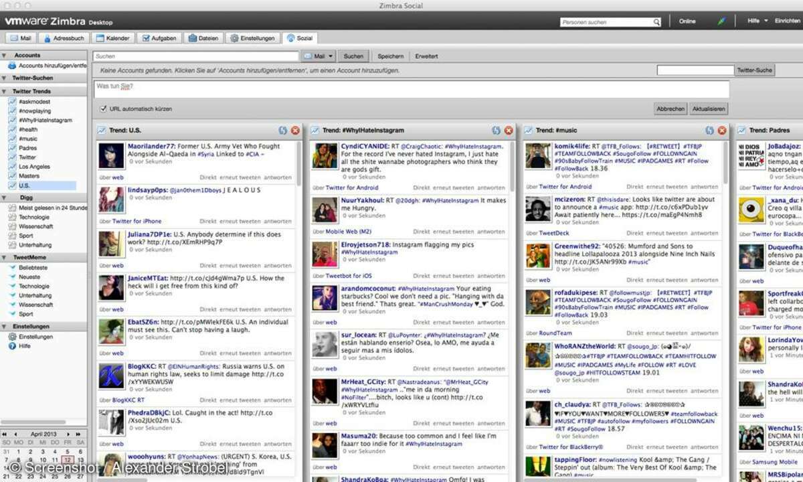Open Digg Unterhaltung feed
The width and height of the screenshot is (803, 482).
tap(35, 245)
